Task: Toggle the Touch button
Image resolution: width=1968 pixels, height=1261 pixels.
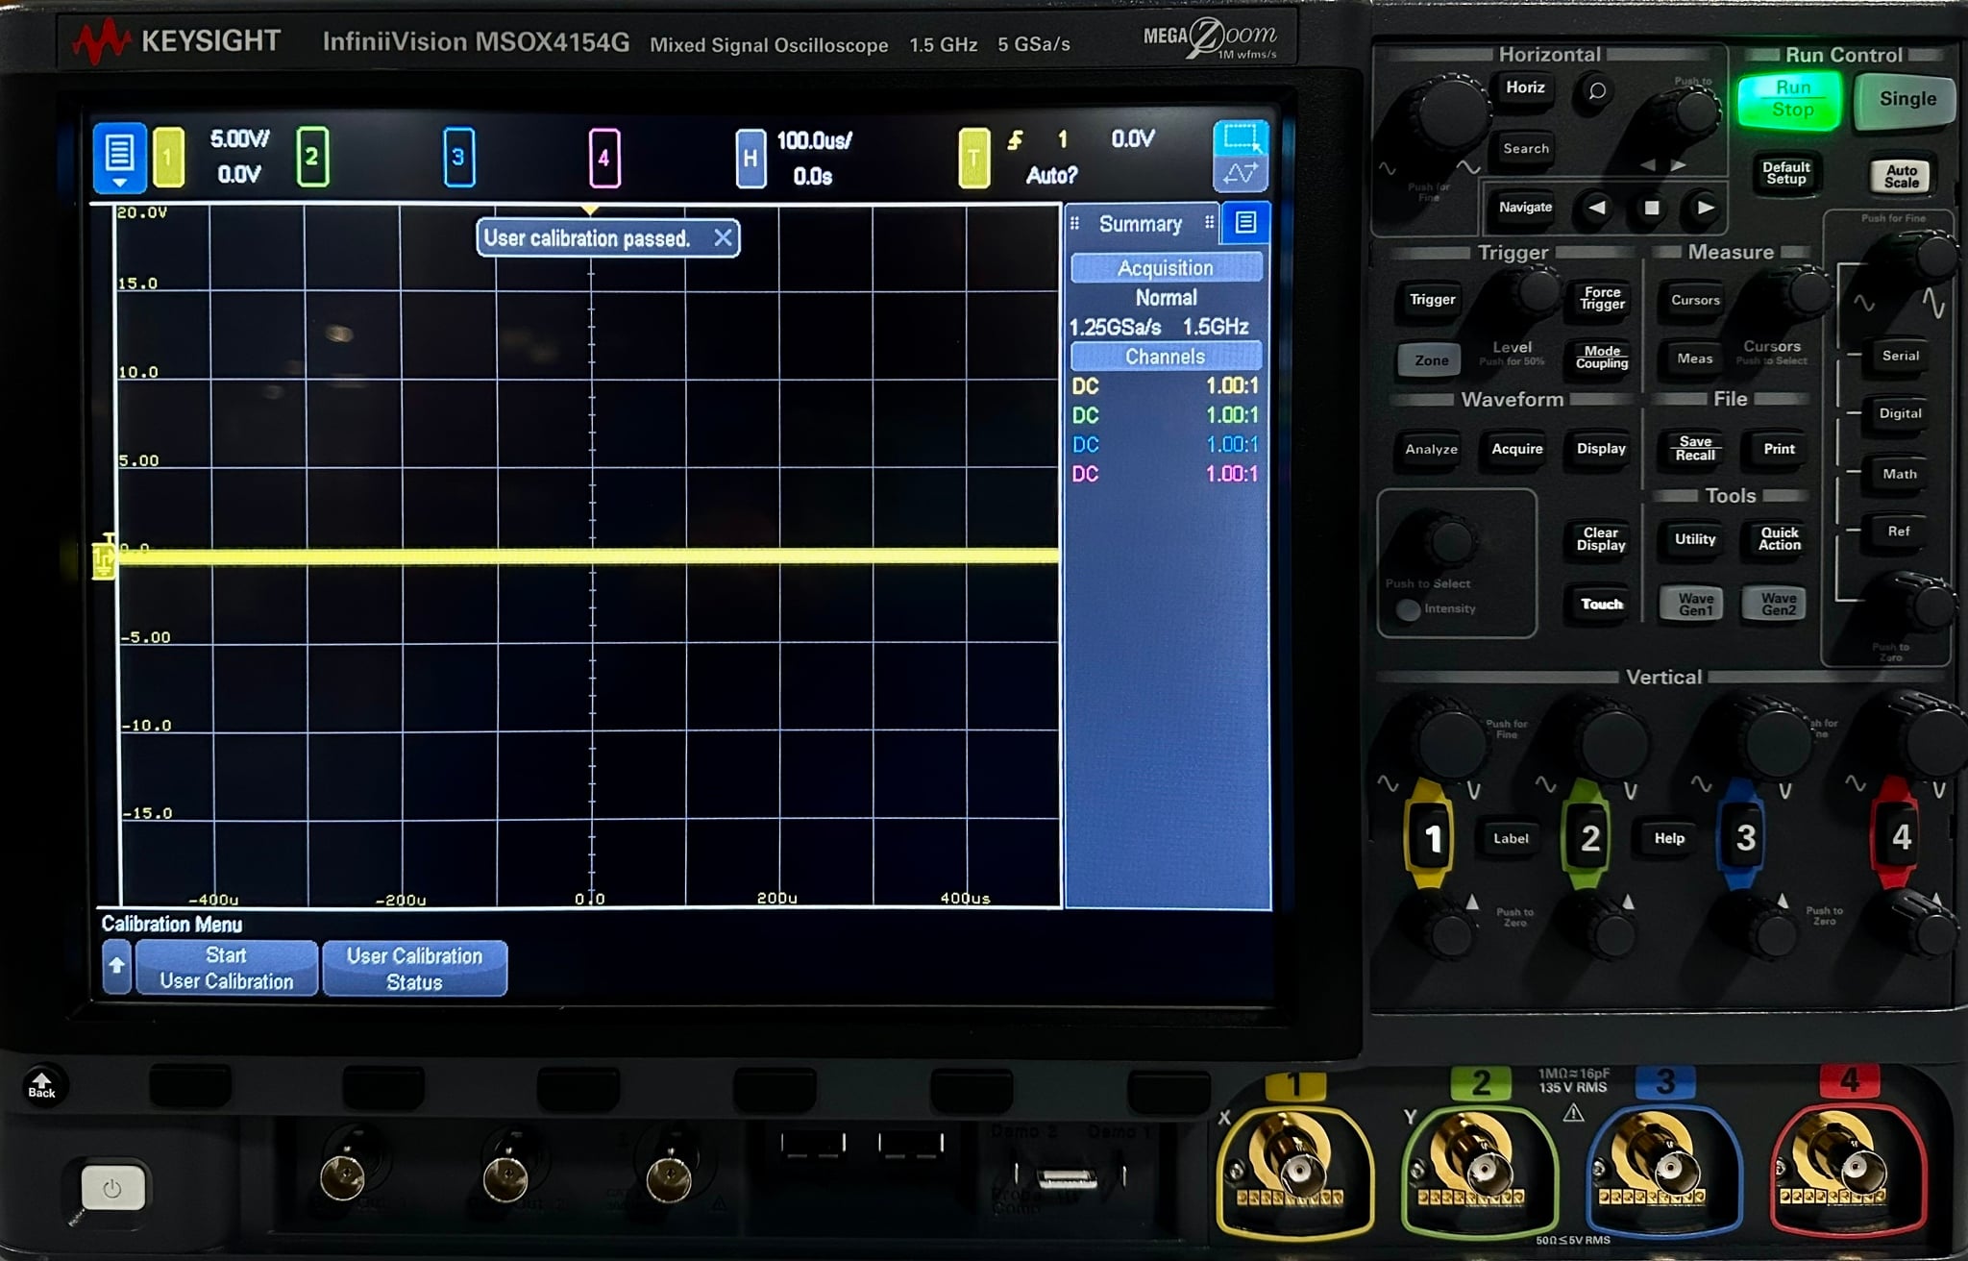Action: point(1601,605)
